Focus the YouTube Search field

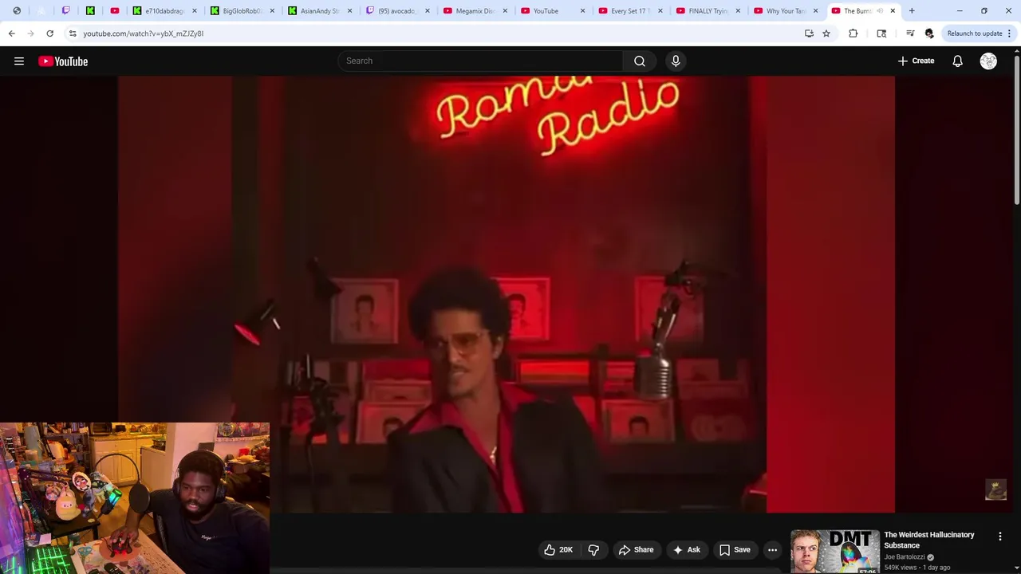click(481, 61)
